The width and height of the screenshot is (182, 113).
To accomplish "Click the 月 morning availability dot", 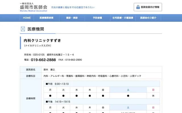I will point(50,96).
